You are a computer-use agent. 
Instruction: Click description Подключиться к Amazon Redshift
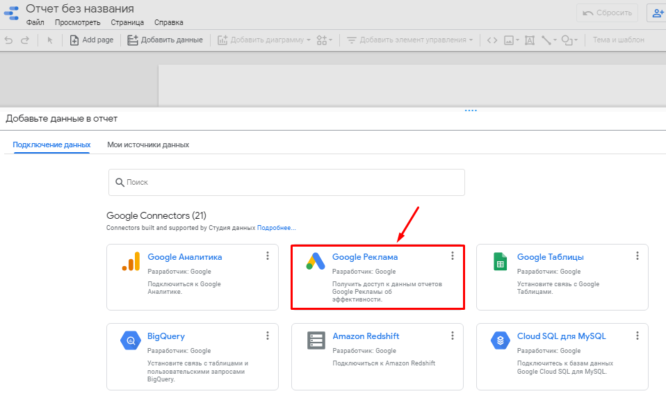pyautogui.click(x=384, y=363)
